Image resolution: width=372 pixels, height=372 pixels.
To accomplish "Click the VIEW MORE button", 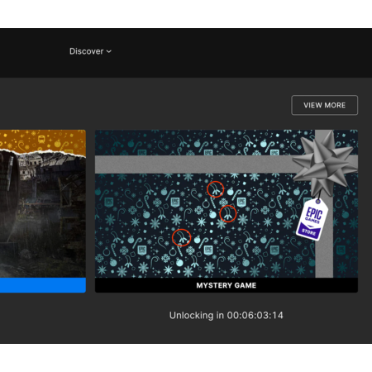I will point(324,105).
